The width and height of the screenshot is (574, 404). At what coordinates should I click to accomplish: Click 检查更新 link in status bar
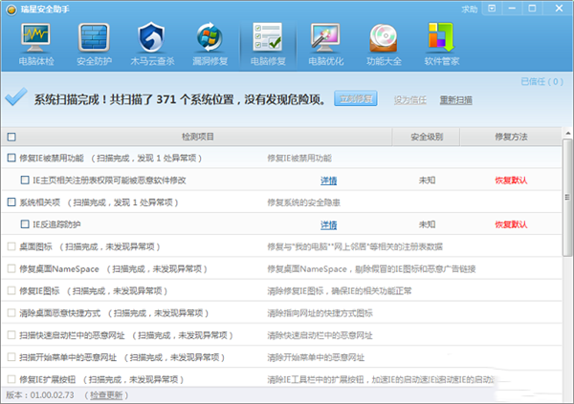106,395
